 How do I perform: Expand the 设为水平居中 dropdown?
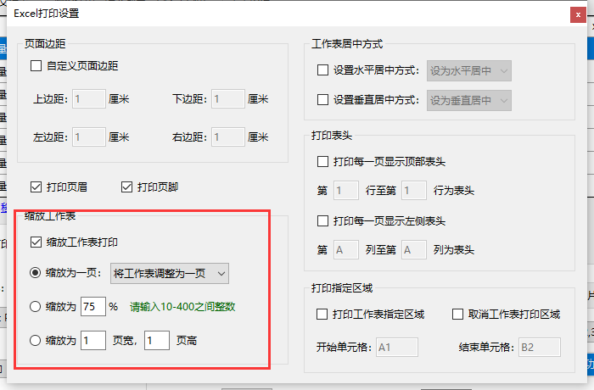tap(469, 71)
